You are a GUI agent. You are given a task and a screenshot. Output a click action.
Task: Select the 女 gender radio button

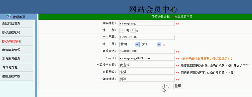coord(133,30)
